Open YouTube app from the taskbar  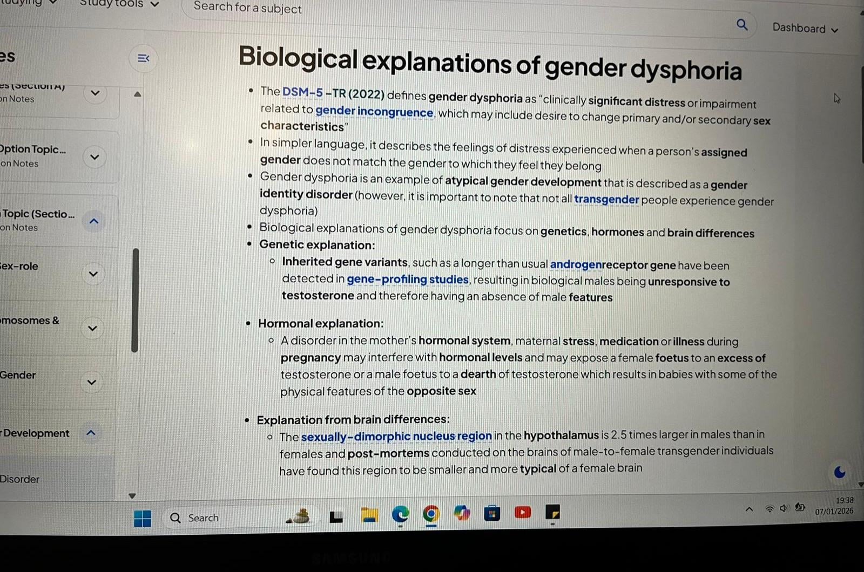pos(523,512)
